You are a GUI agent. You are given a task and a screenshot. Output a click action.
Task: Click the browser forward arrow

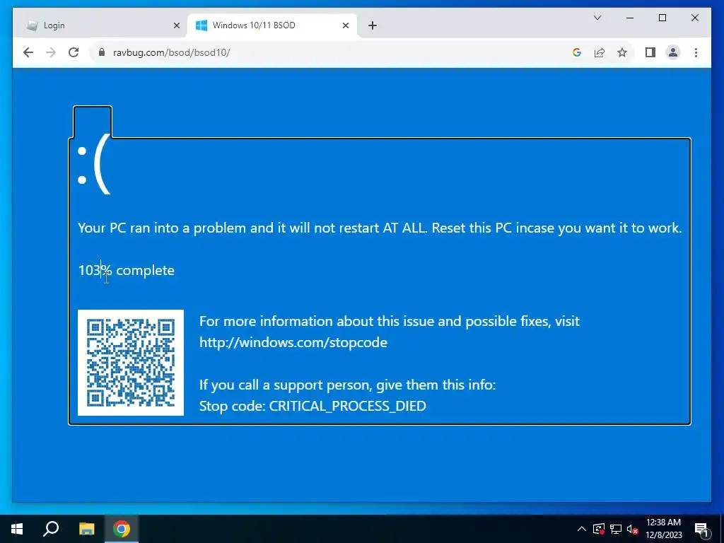(x=51, y=52)
